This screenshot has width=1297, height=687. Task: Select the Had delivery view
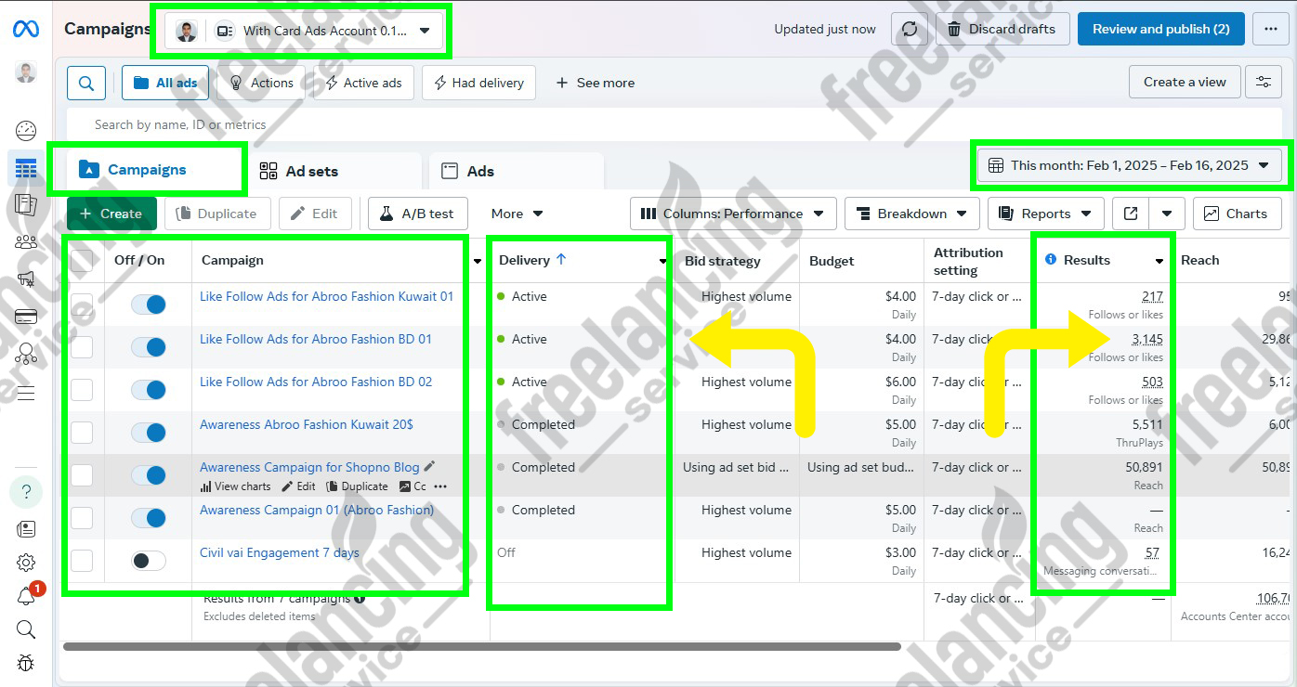point(478,83)
